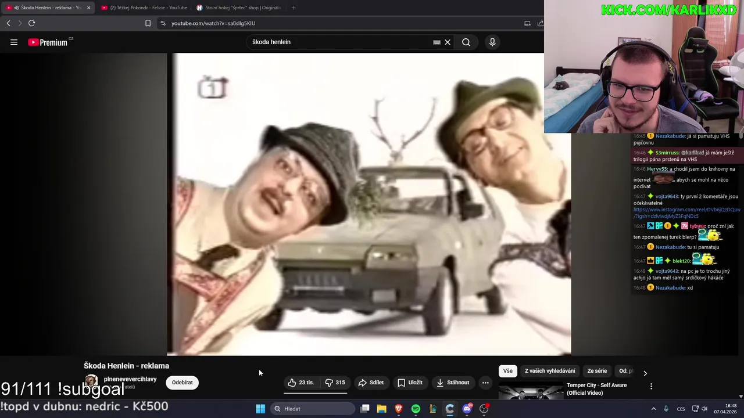Switch CES keyboard language indicator
This screenshot has width=744, height=418.
(x=681, y=409)
